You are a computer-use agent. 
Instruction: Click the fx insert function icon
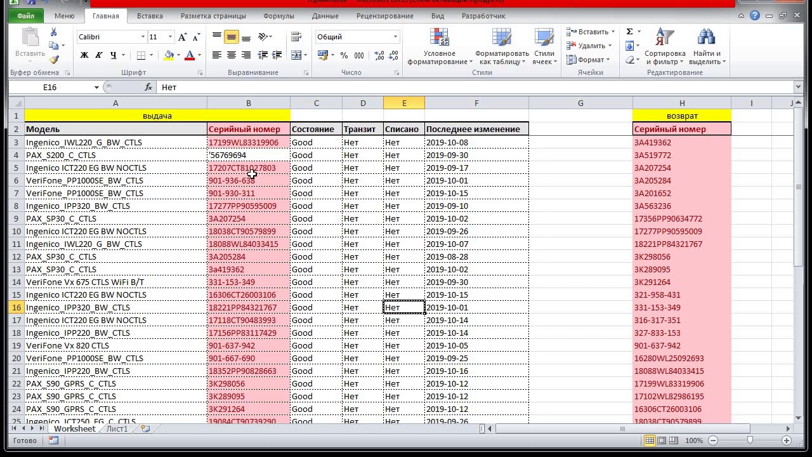(148, 87)
